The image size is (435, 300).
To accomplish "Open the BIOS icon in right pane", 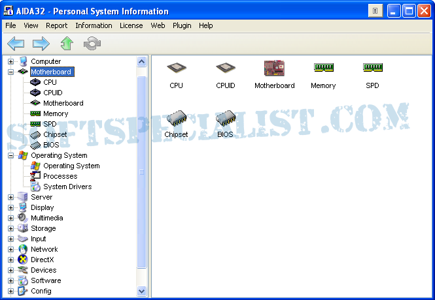I will [x=226, y=118].
